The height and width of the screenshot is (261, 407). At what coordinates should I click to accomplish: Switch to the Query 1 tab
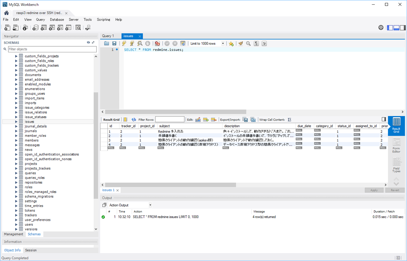tap(108, 36)
